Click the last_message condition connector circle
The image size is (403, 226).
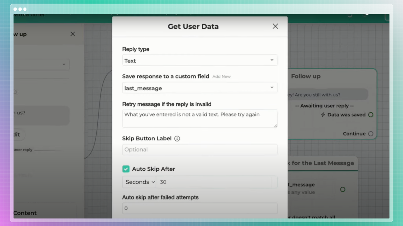(343, 189)
